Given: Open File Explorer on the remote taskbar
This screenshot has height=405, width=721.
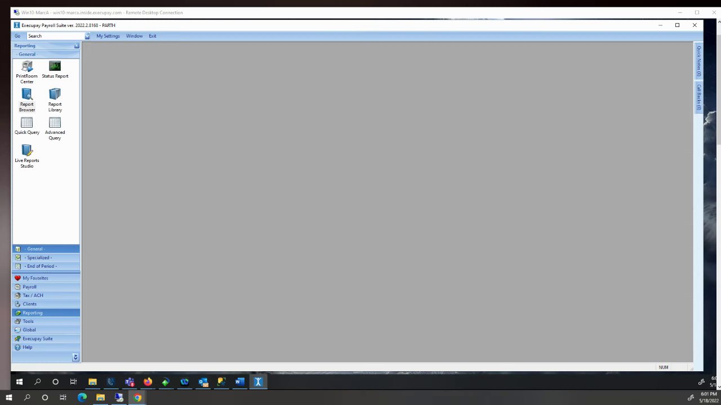Looking at the screenshot, I should coord(92,382).
